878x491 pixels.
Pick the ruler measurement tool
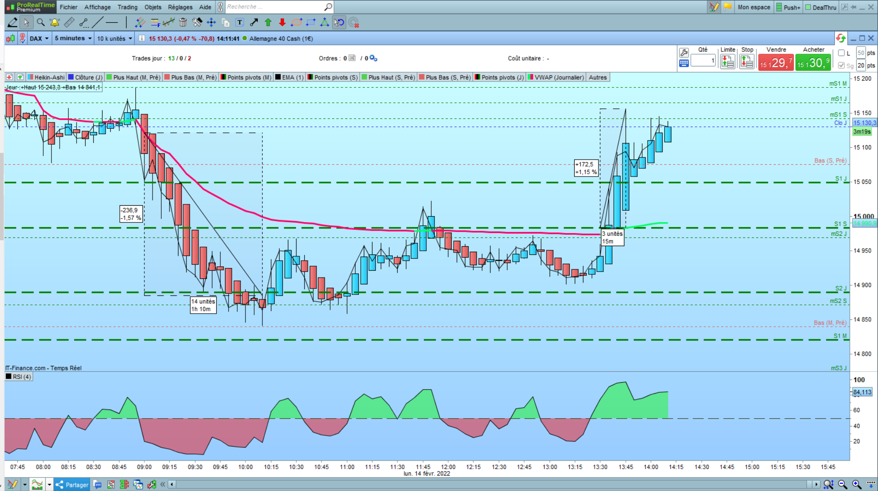pyautogui.click(x=69, y=22)
